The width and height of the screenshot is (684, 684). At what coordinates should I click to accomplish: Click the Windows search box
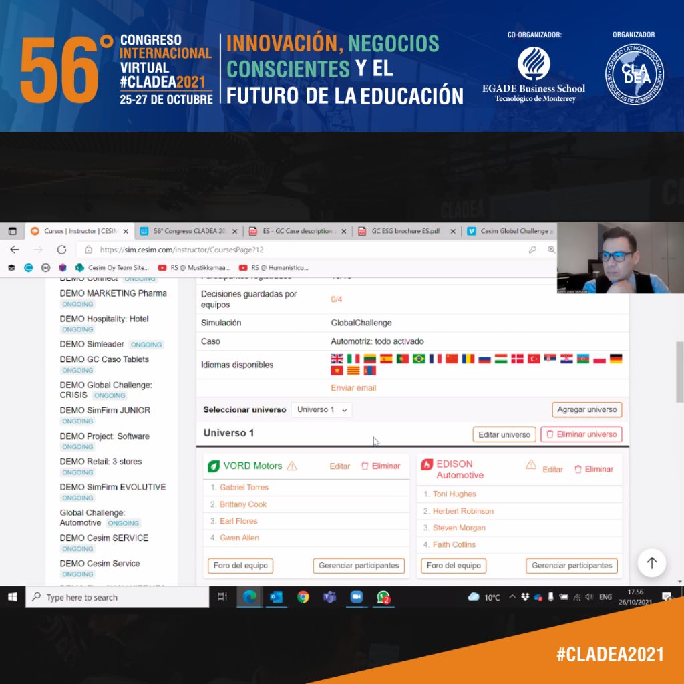pyautogui.click(x=118, y=597)
